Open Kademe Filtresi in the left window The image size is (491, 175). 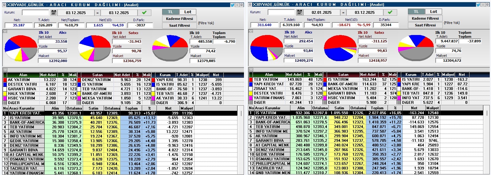click(x=179, y=19)
